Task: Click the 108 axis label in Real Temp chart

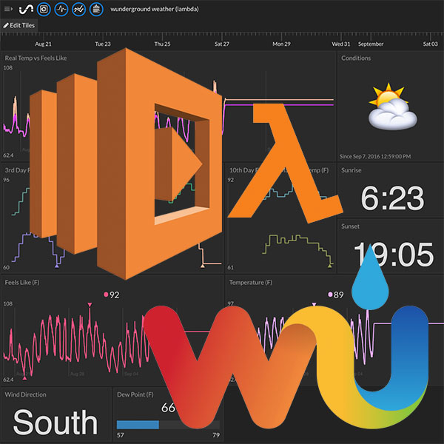Action: coord(7,67)
